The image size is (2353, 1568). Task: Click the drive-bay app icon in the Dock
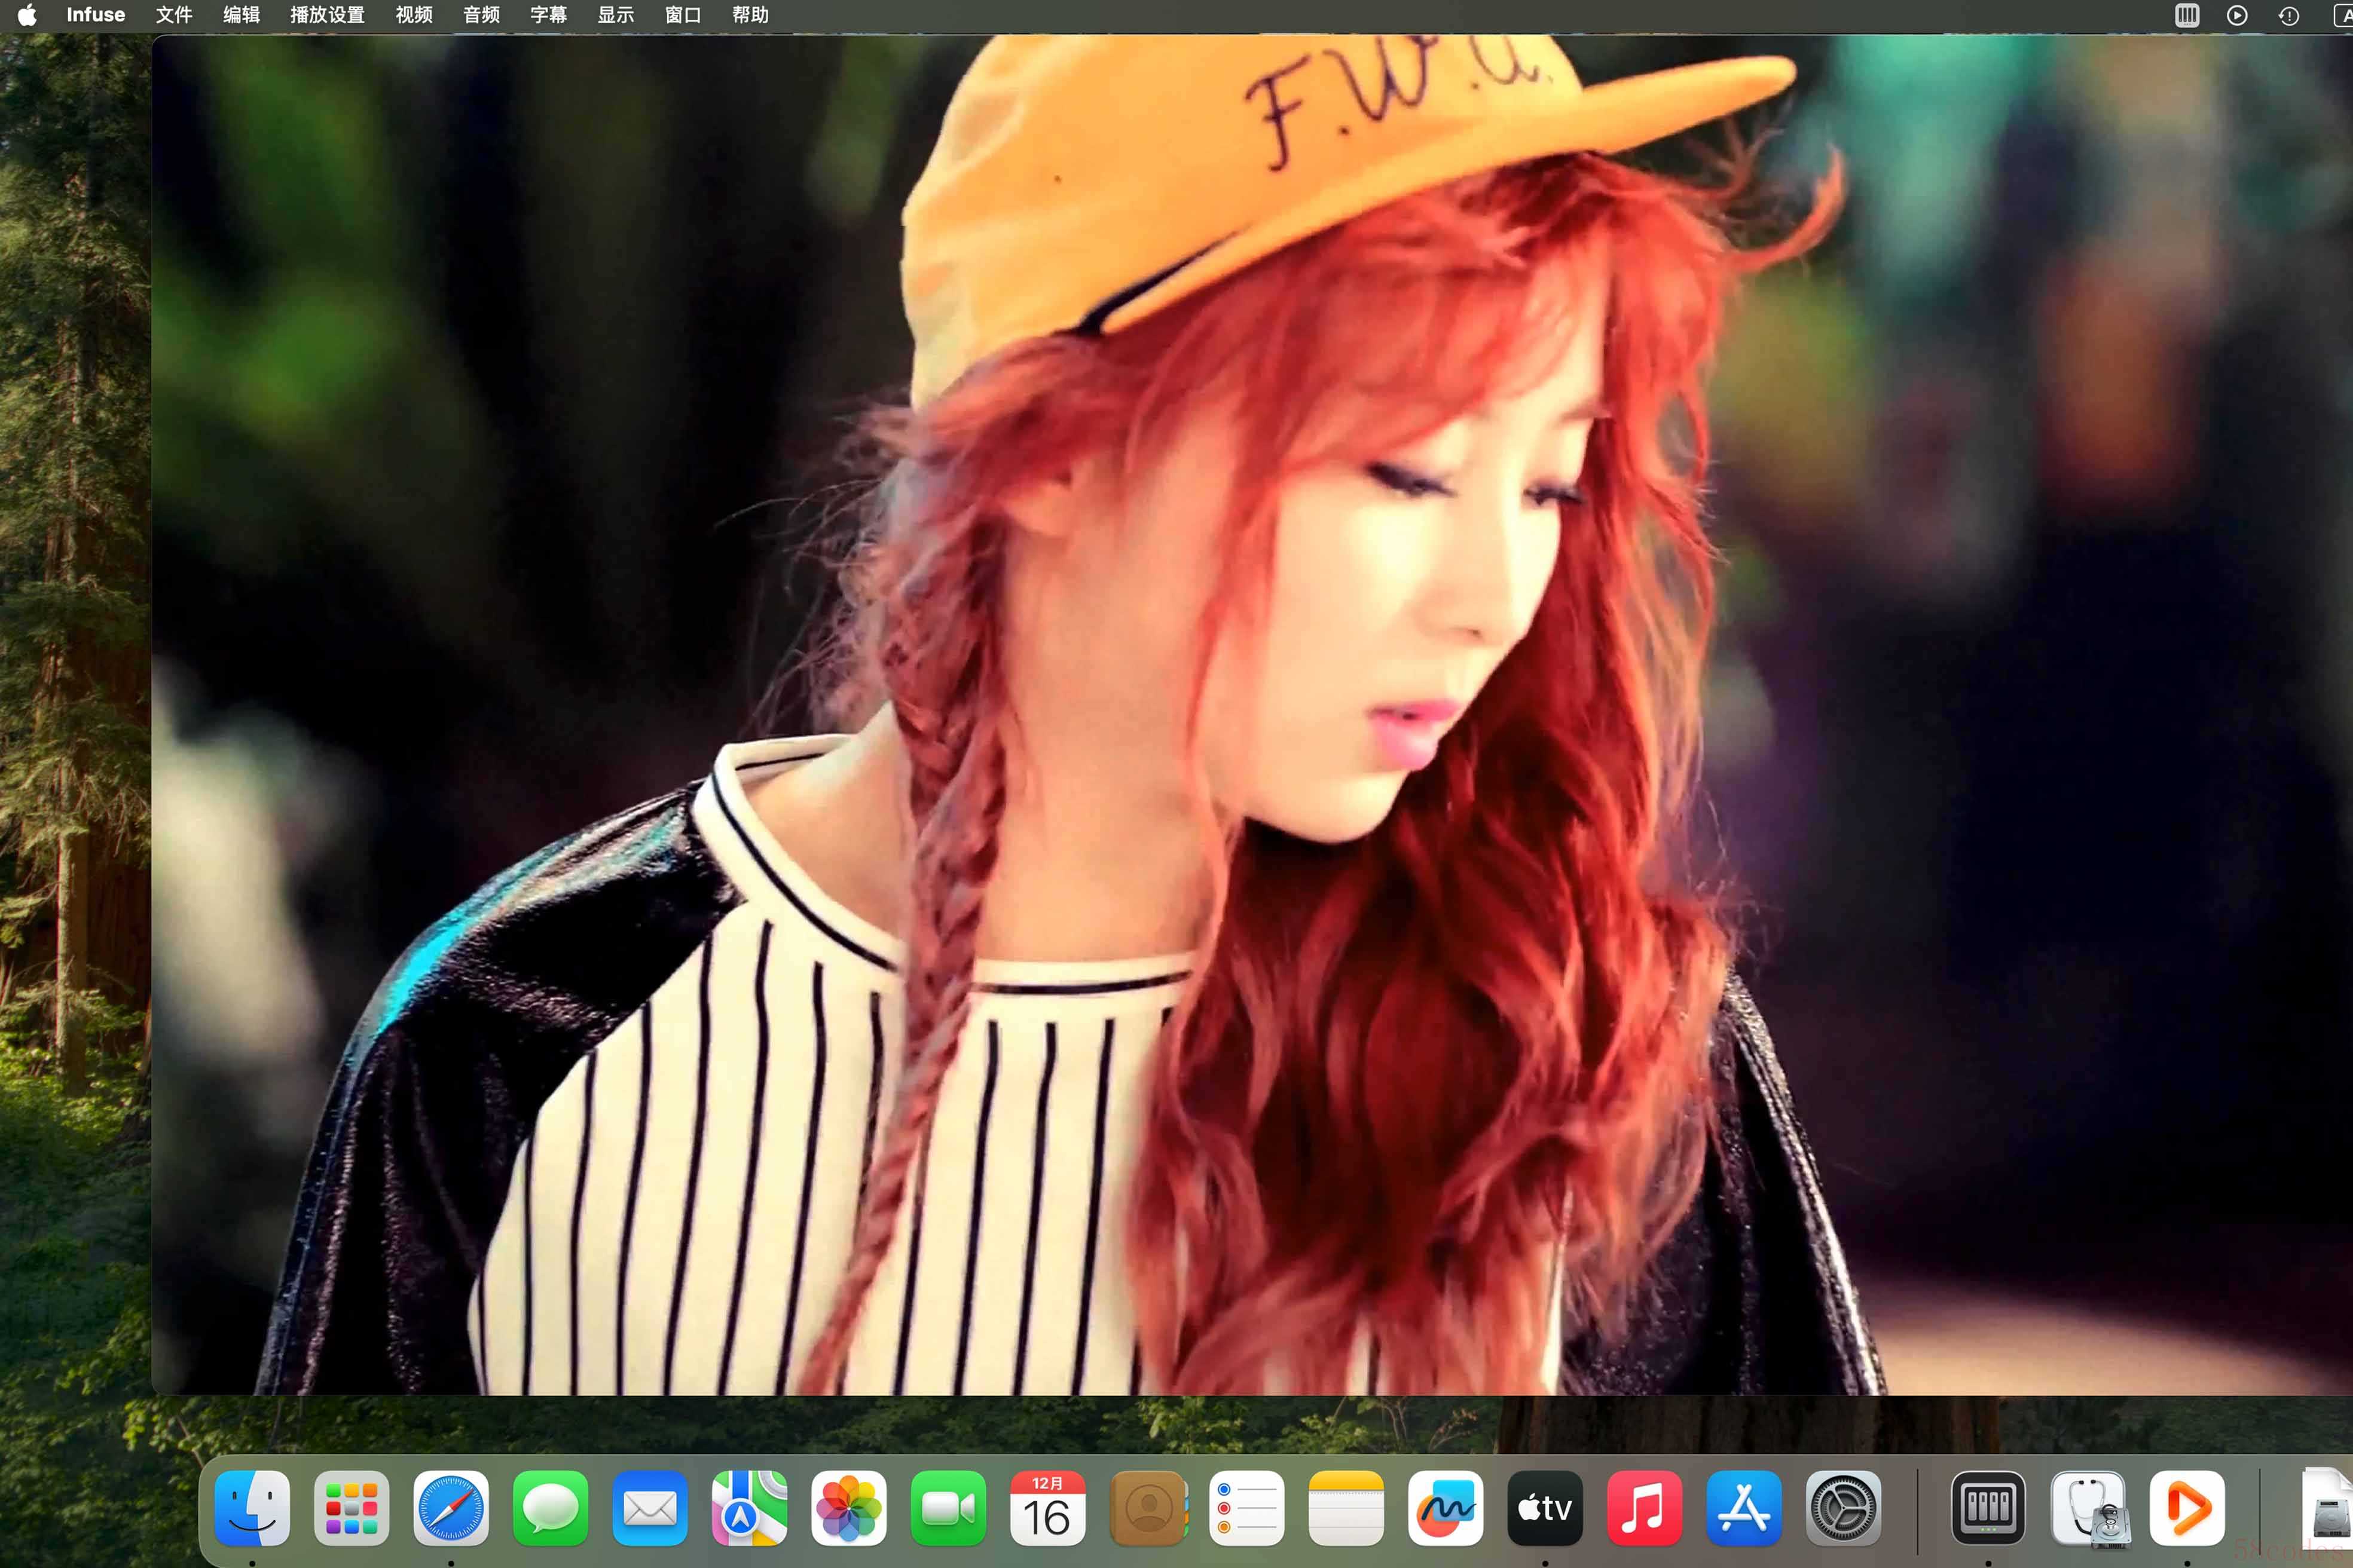tap(1988, 1508)
